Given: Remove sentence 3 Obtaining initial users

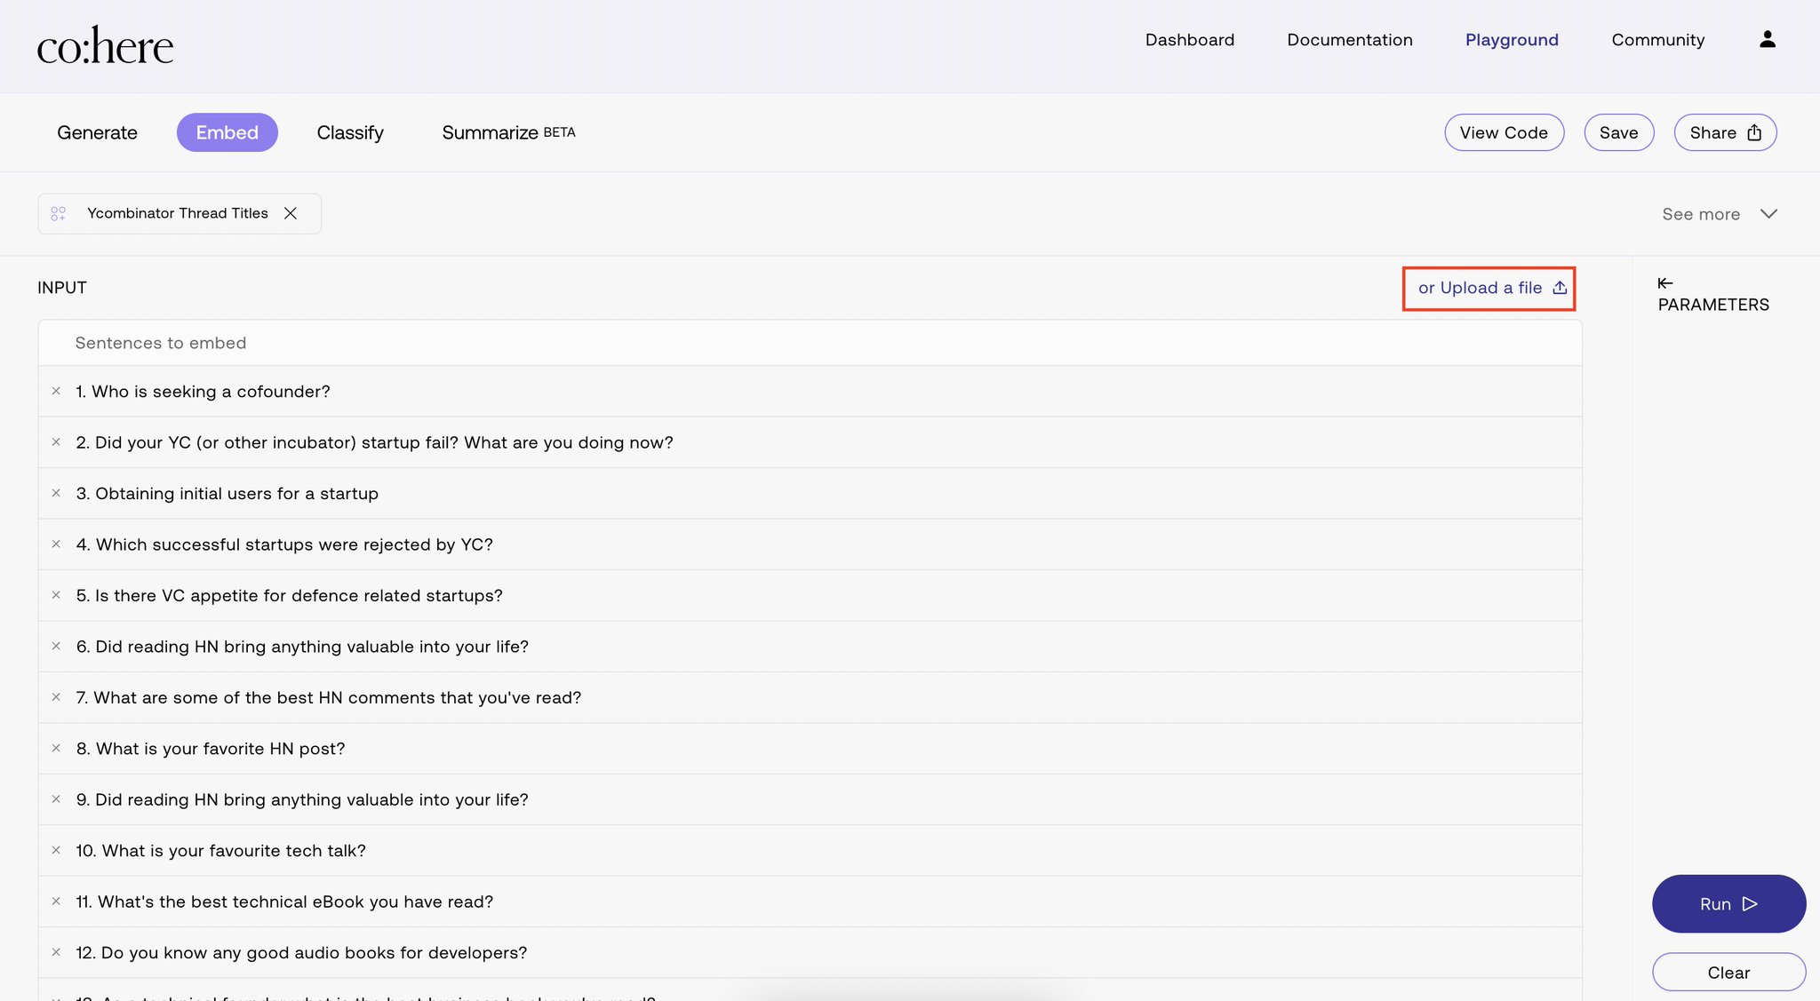Looking at the screenshot, I should tap(56, 493).
